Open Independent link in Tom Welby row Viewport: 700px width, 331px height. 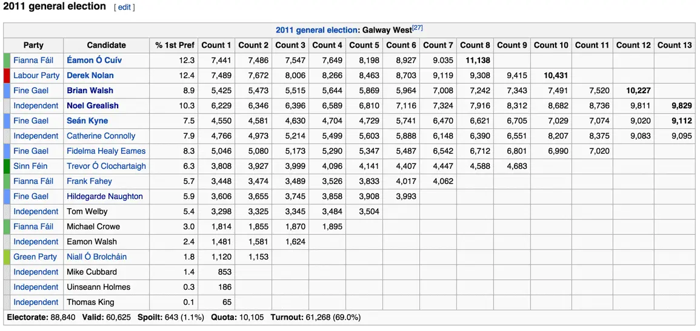pyautogui.click(x=36, y=211)
